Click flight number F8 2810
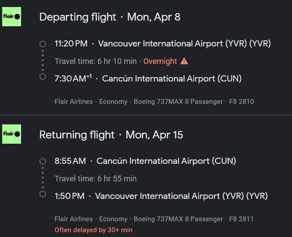Viewport: 292px width, 237px height. click(x=242, y=102)
